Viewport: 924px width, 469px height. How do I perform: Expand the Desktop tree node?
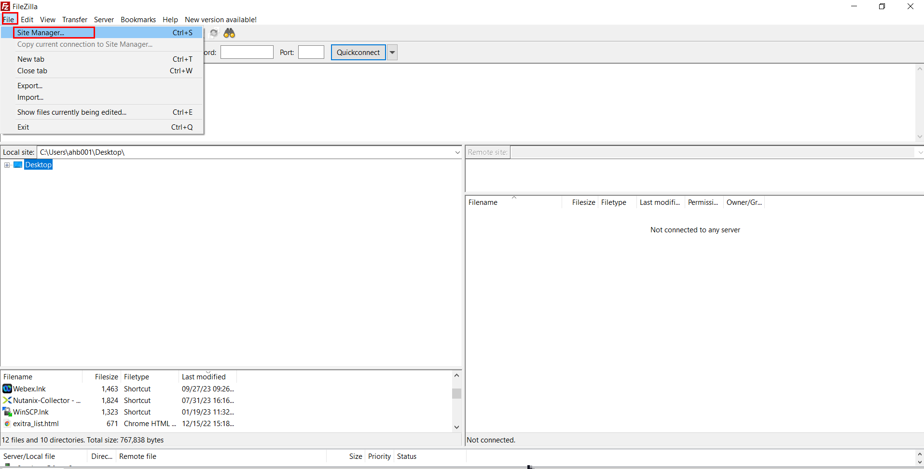(7, 165)
